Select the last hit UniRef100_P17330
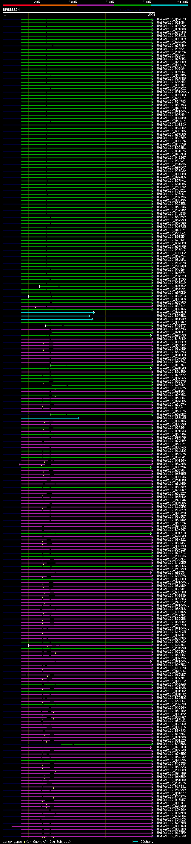This screenshot has height=844, width=191. (x=171, y=837)
